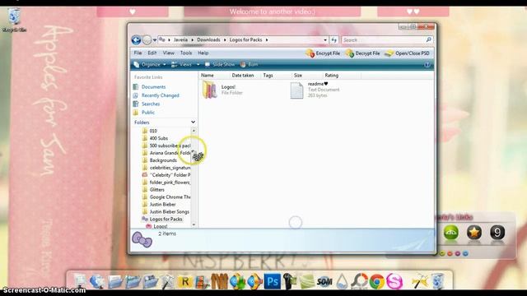Screen dimensions: 527x296
Task: Open the Recycle Bin on the desktop
Action: coord(14,20)
